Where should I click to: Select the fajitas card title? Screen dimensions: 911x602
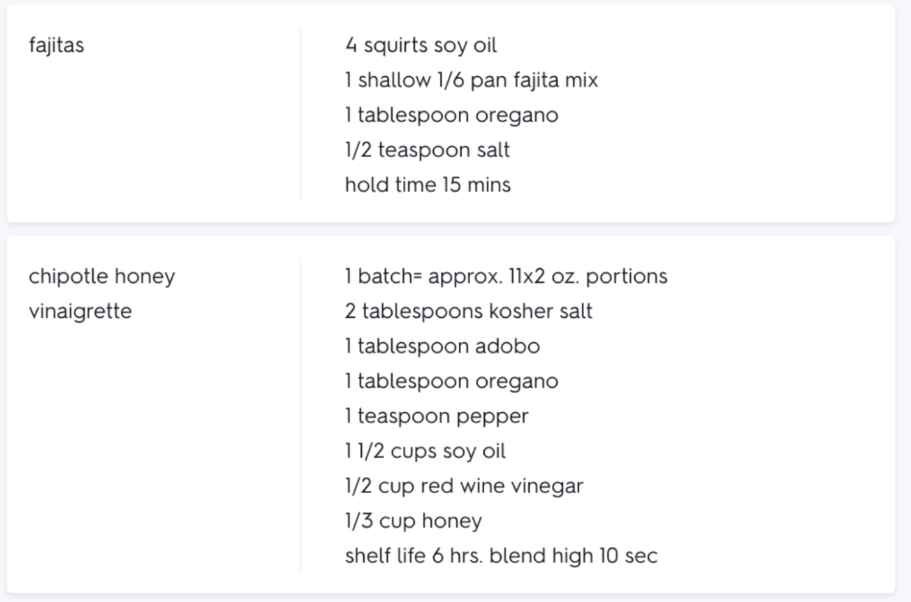[56, 46]
